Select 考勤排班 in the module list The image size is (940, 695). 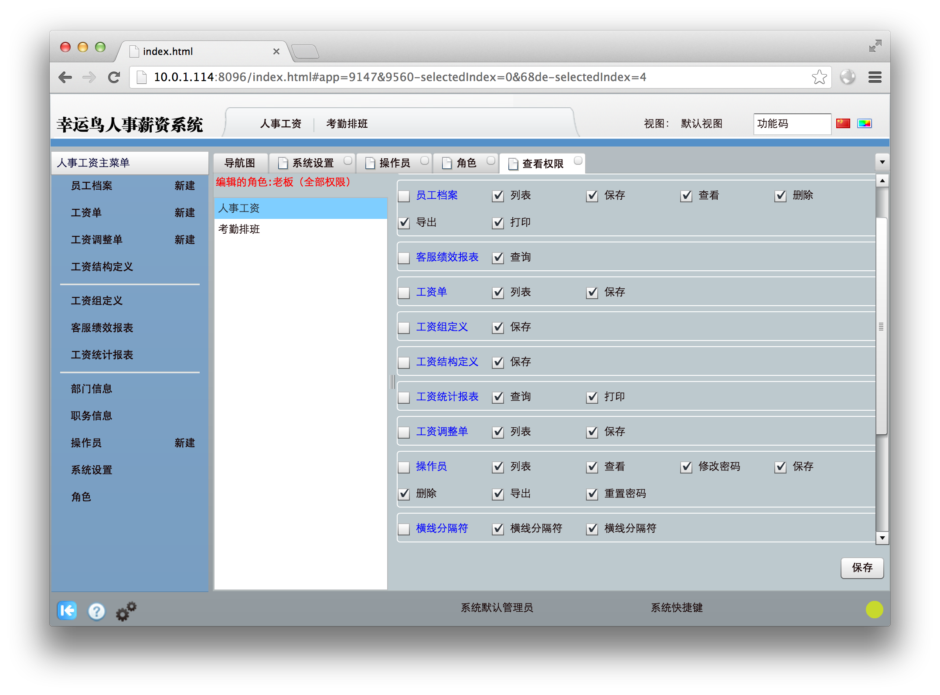pos(300,229)
